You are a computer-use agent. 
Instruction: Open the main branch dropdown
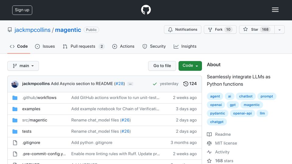(23, 66)
